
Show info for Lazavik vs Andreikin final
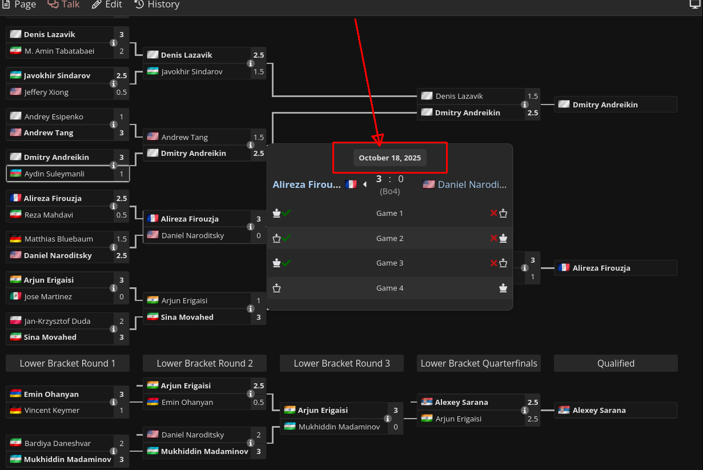click(524, 105)
